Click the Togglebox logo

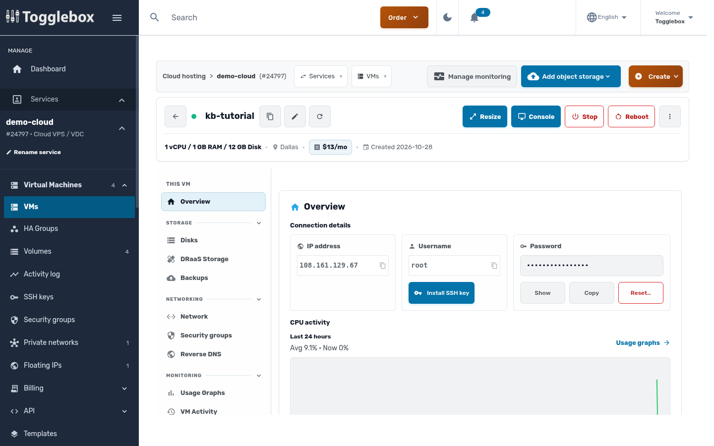pyautogui.click(x=50, y=17)
